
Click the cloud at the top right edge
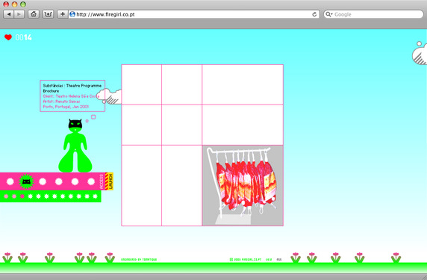[x=420, y=53]
